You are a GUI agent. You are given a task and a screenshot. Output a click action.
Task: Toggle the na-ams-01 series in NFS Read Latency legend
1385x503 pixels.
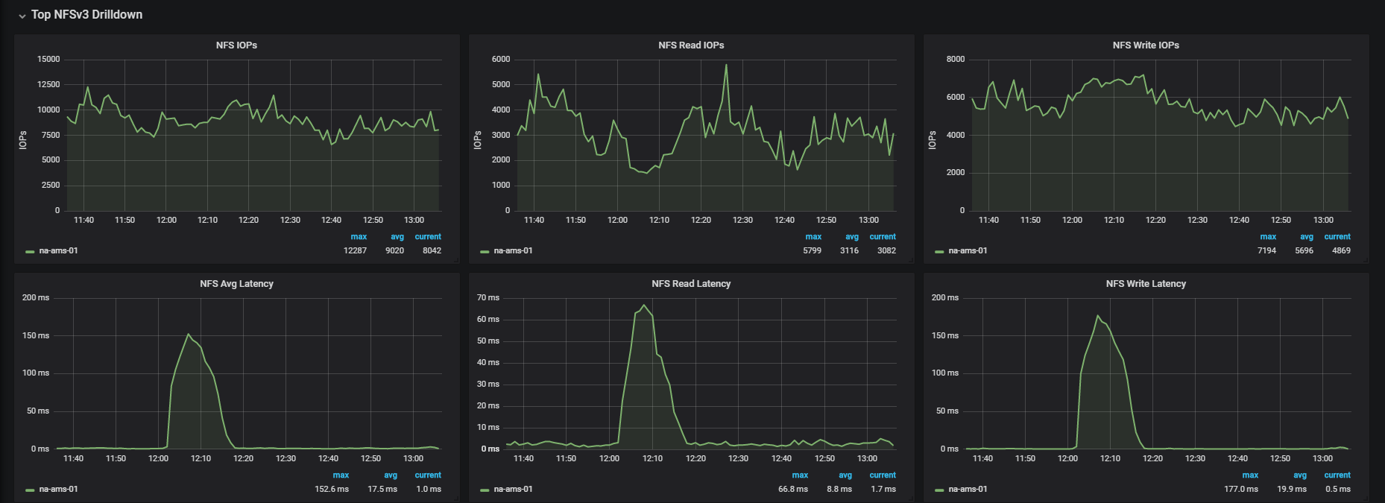[x=513, y=490]
